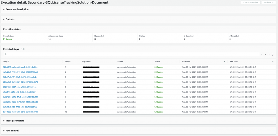The image size is (278, 136).
Task: Click the Success icon for step 2
Action: pos(156,72)
